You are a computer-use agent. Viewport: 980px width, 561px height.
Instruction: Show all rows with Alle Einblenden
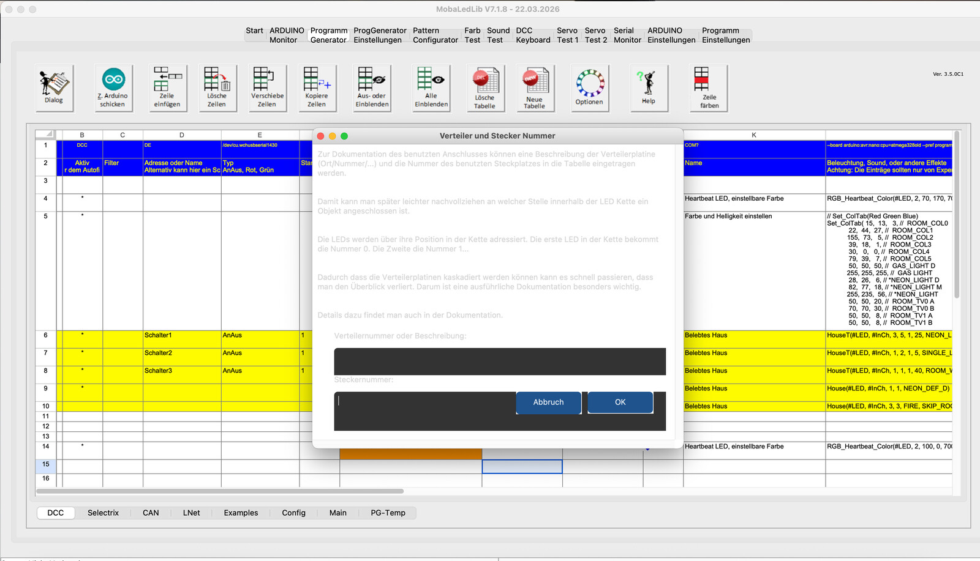(x=431, y=87)
